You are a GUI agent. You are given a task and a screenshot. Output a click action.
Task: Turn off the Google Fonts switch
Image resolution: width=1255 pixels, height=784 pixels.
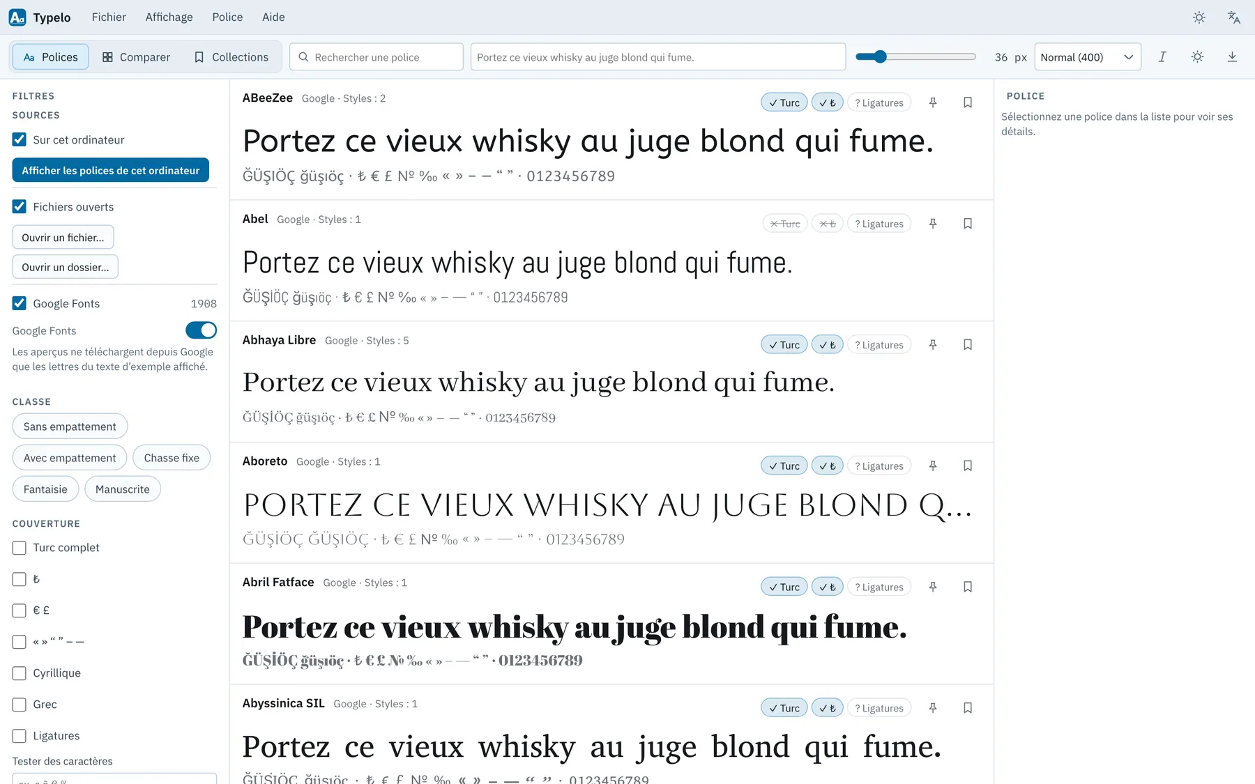pos(201,330)
